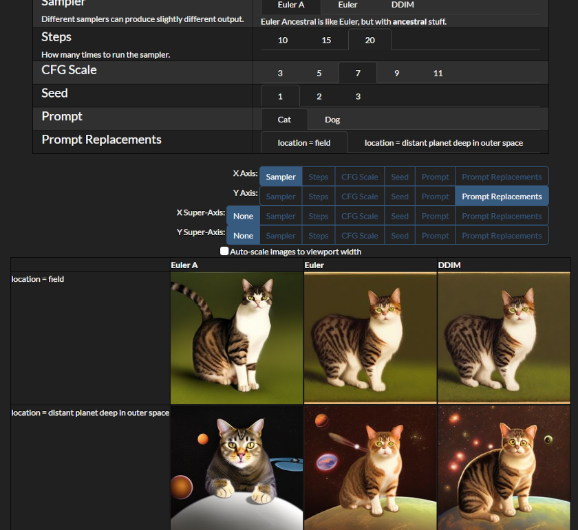
Task: Set X Axis to Seed
Action: click(400, 177)
